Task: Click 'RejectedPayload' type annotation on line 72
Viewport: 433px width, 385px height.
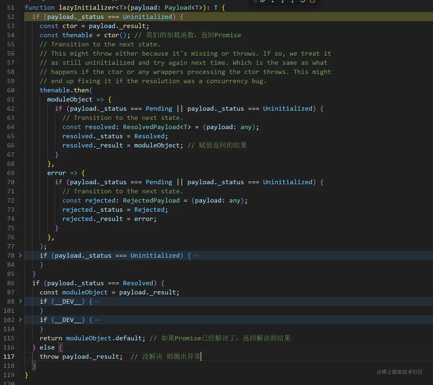Action: [x=151, y=201]
